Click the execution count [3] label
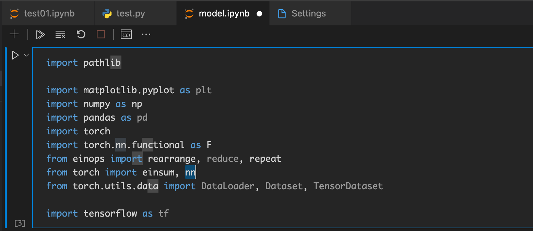 [x=20, y=223]
